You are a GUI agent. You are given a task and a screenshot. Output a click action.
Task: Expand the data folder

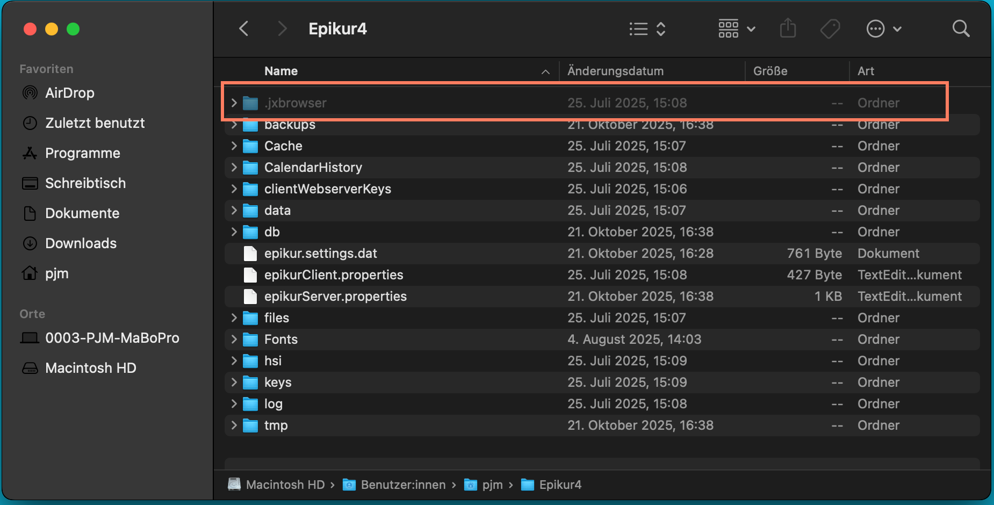pyautogui.click(x=234, y=210)
